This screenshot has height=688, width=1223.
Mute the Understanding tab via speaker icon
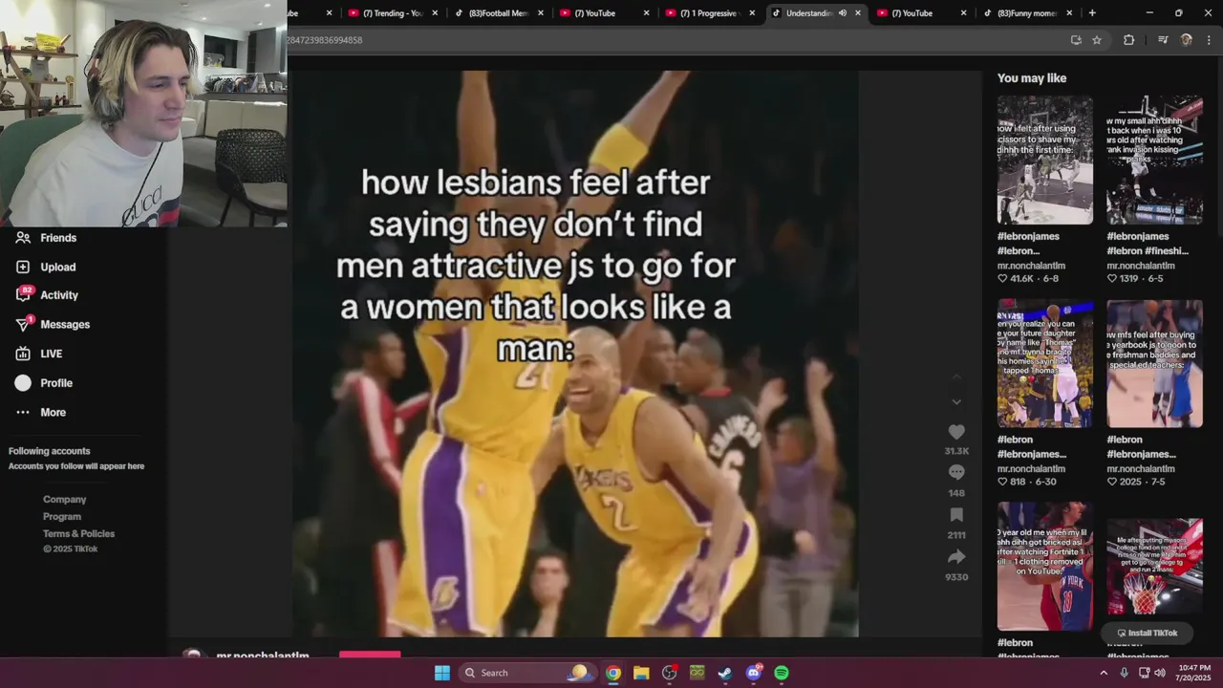pyautogui.click(x=842, y=13)
